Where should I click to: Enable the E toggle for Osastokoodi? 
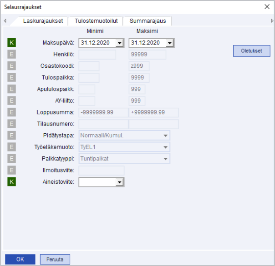[x=12, y=66]
